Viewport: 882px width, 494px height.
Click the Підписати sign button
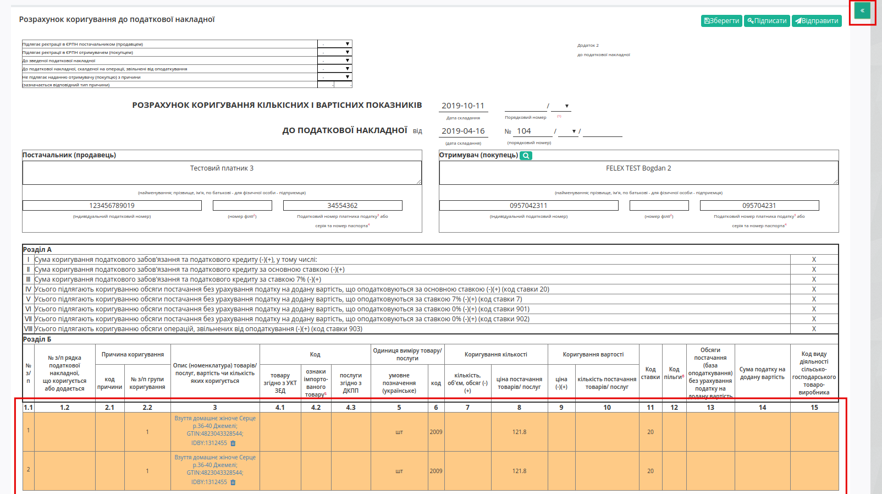pyautogui.click(x=767, y=21)
